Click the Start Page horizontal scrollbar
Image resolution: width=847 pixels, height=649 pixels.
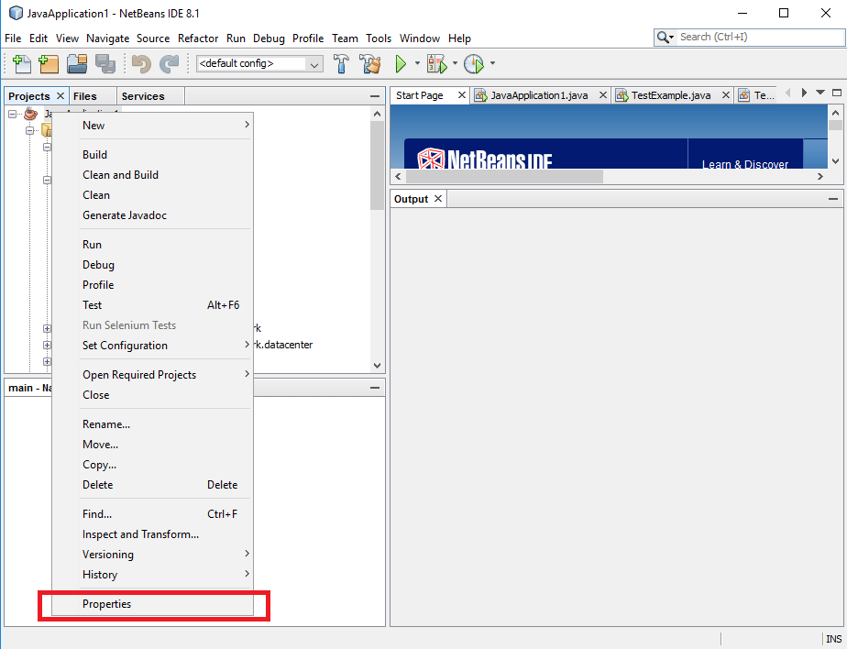(504, 176)
